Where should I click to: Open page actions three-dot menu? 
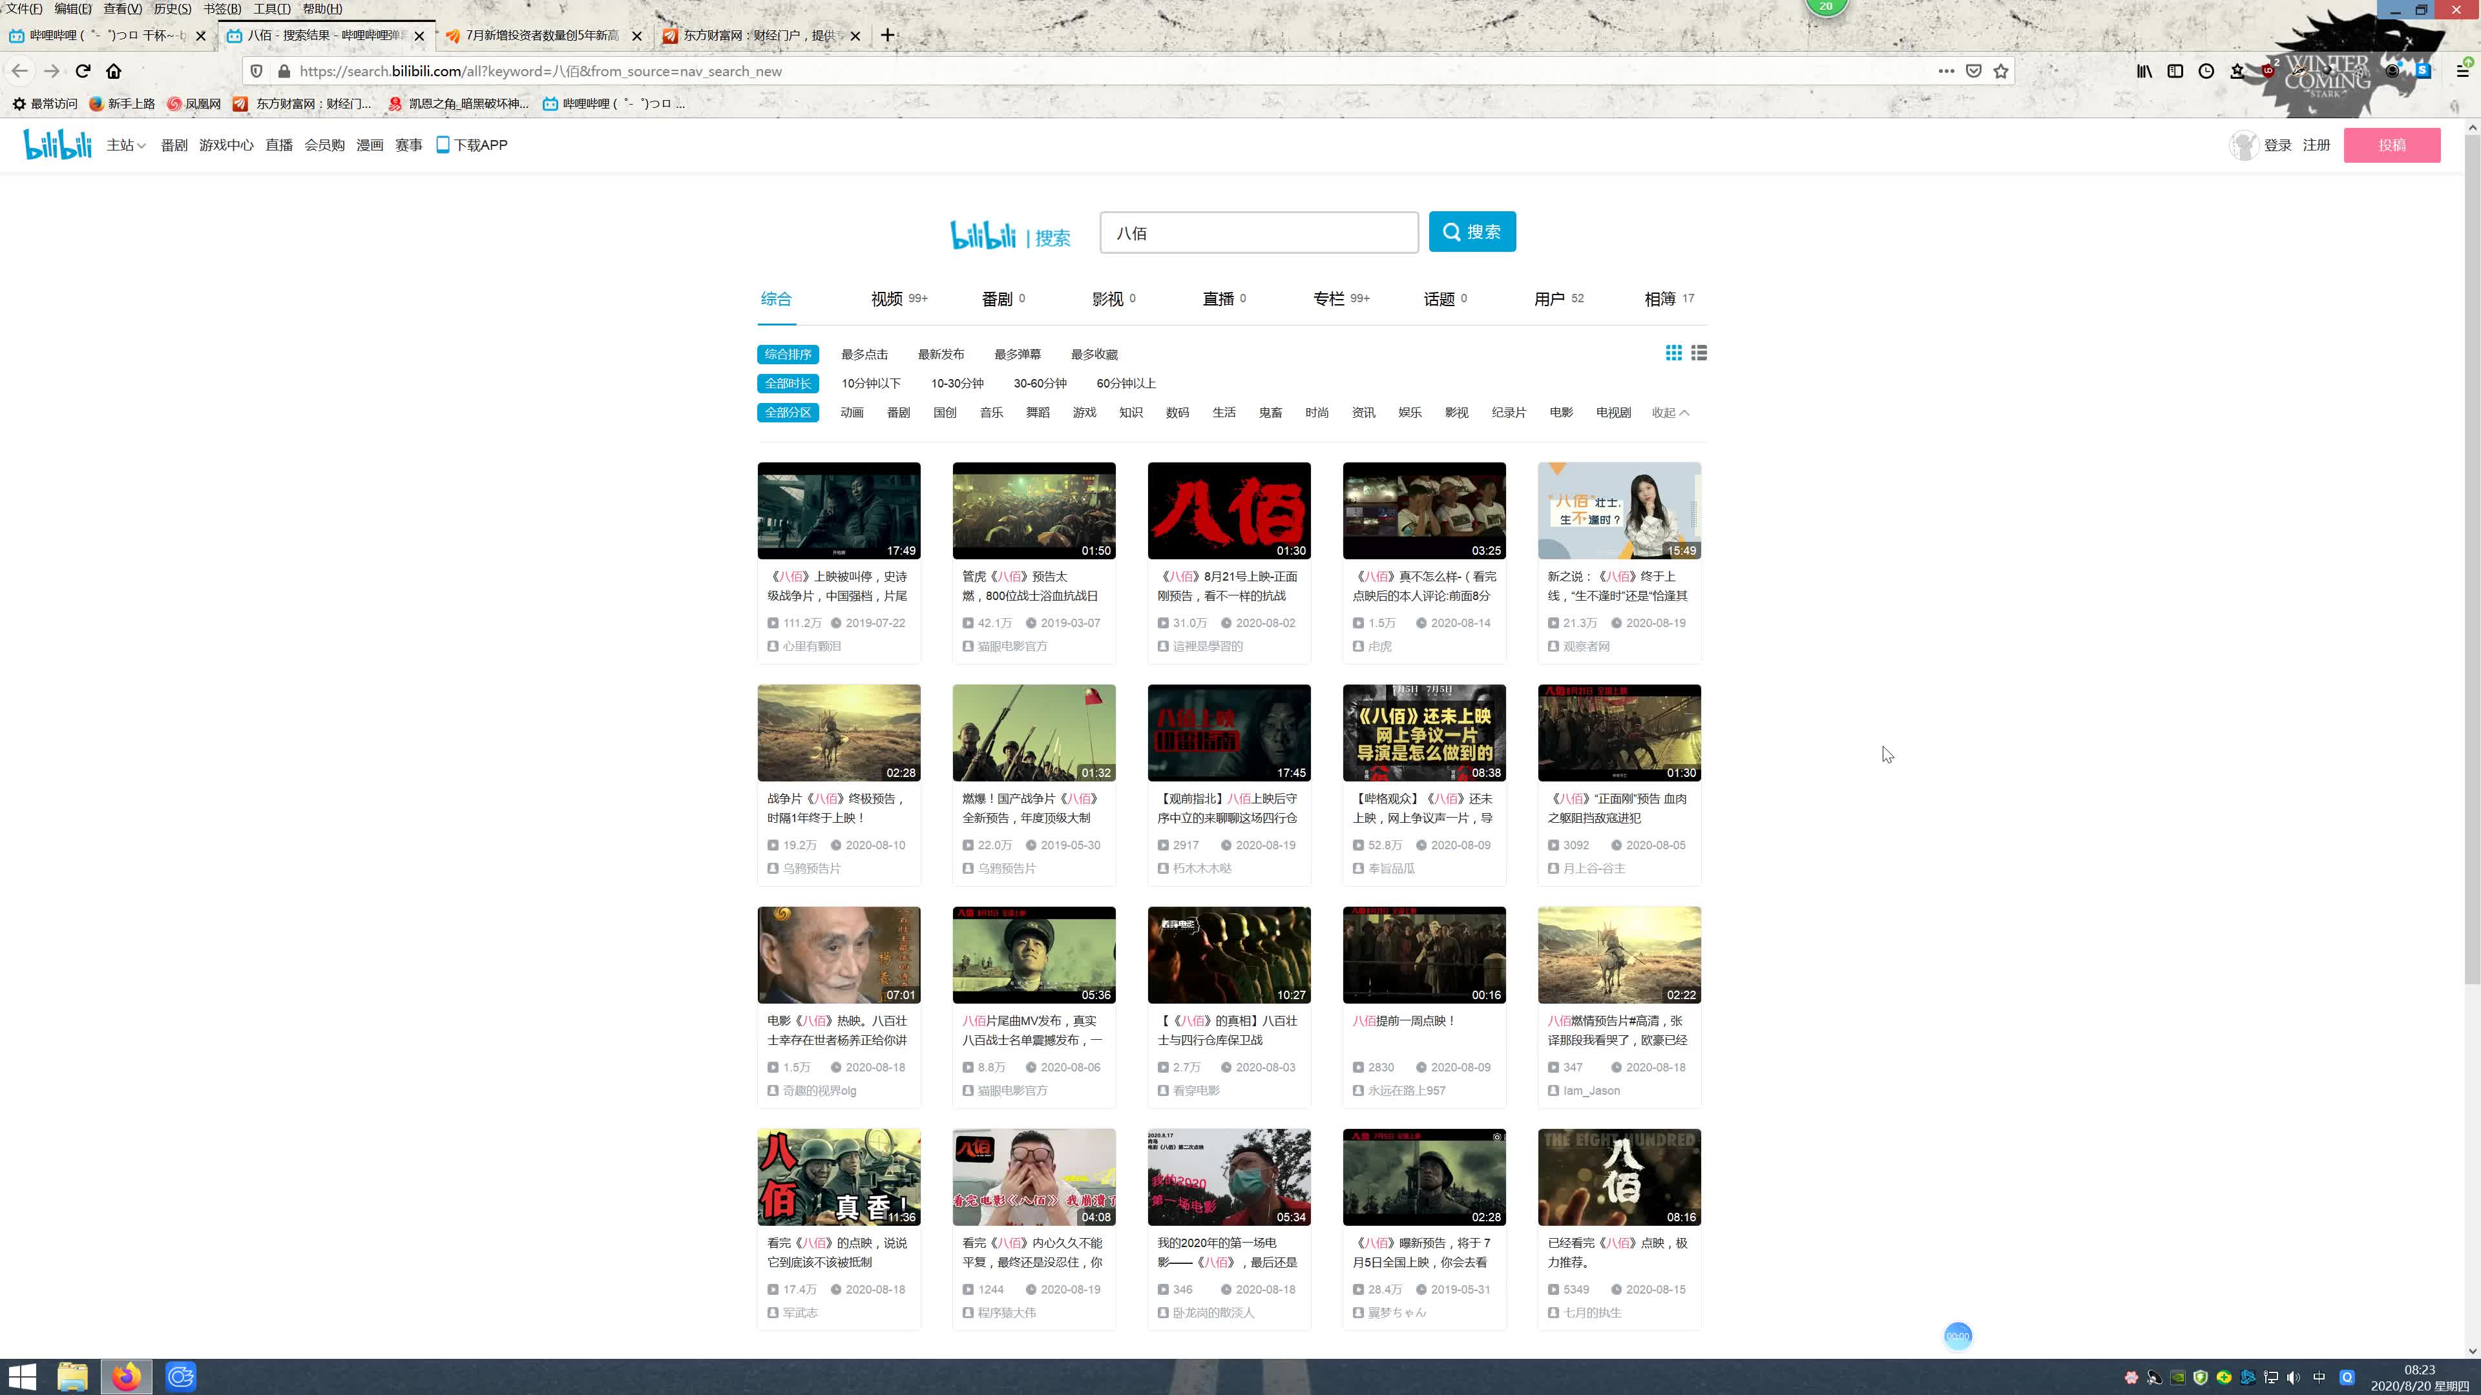point(1945,71)
